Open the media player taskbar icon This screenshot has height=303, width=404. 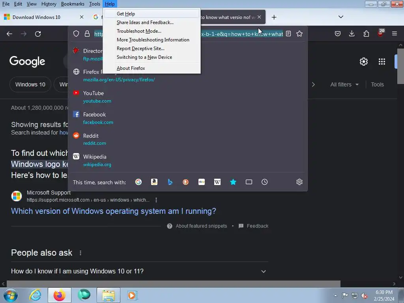[133, 295]
